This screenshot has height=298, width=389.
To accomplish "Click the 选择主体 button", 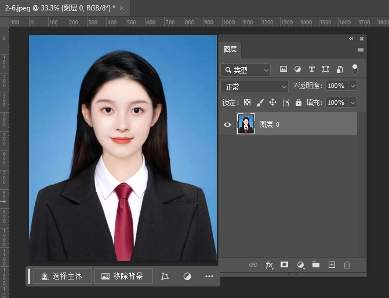I will click(x=63, y=277).
